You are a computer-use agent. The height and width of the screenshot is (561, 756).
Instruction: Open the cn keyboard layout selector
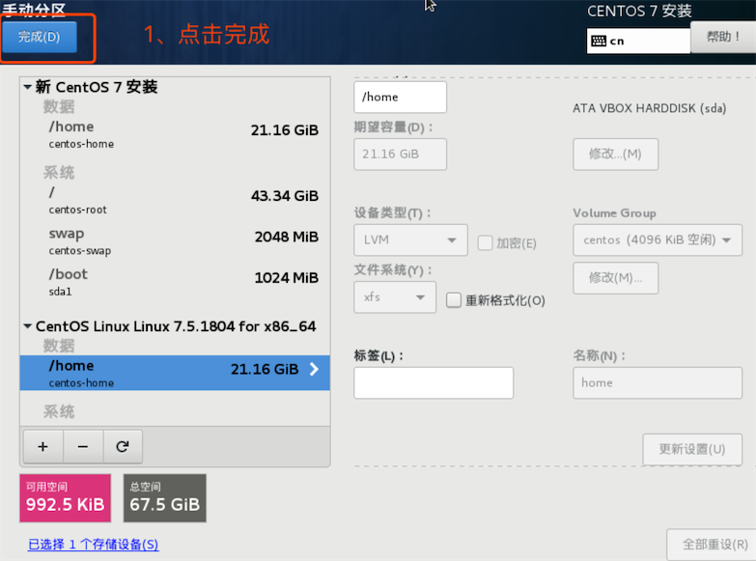point(638,41)
